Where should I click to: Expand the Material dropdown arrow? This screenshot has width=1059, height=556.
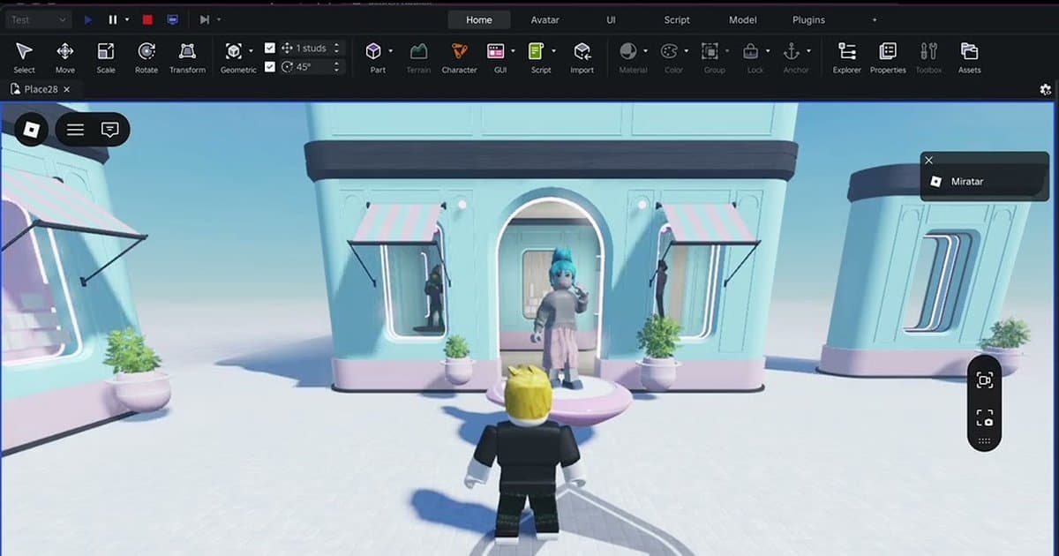[x=646, y=50]
